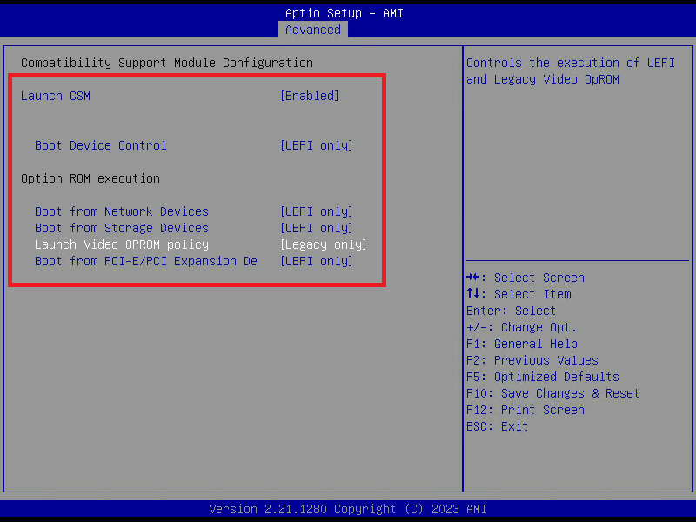Screen dimensions: 696x522
Task: Select Boot from PCI-E/PCI Expansion entry
Action: (x=146, y=261)
